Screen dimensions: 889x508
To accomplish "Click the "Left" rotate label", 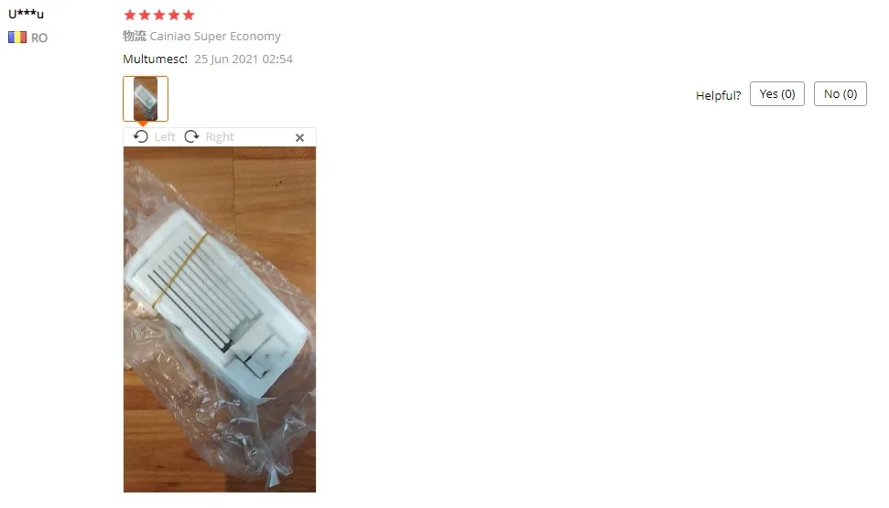I will 165,136.
